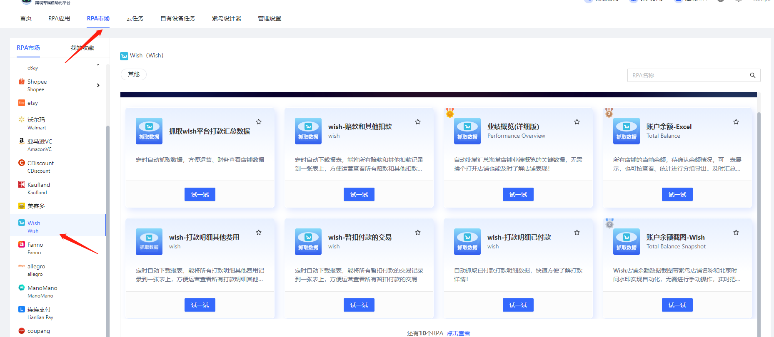Favorite the wish-打款明细已付款 card star
774x337 pixels.
(577, 233)
